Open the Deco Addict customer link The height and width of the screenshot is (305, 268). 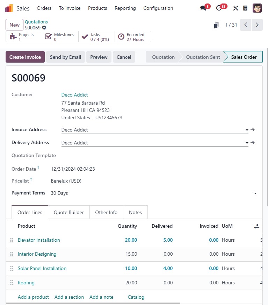click(x=74, y=95)
